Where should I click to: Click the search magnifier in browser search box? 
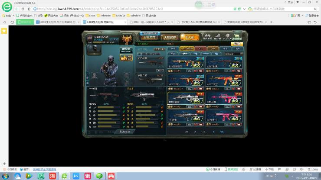tap(315, 9)
